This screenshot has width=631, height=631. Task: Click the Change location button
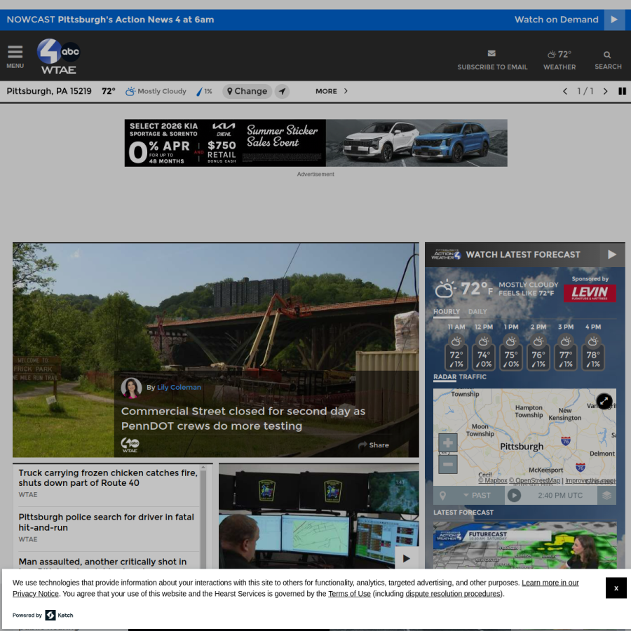[x=247, y=91]
